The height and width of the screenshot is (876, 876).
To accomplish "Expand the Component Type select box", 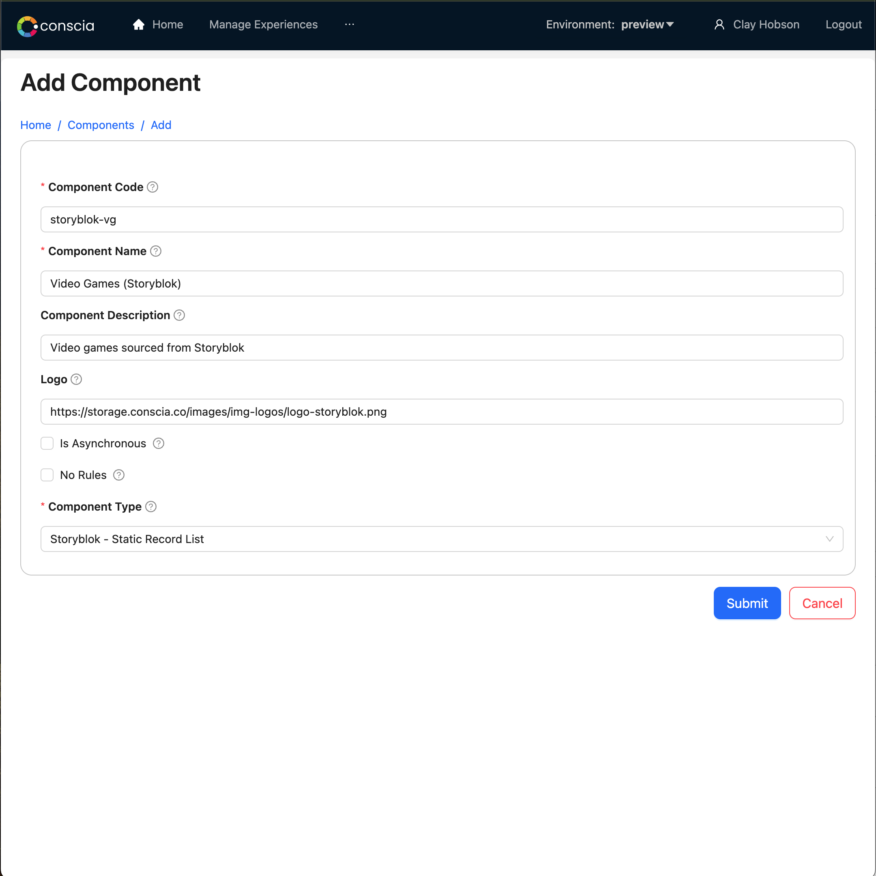I will pyautogui.click(x=442, y=539).
